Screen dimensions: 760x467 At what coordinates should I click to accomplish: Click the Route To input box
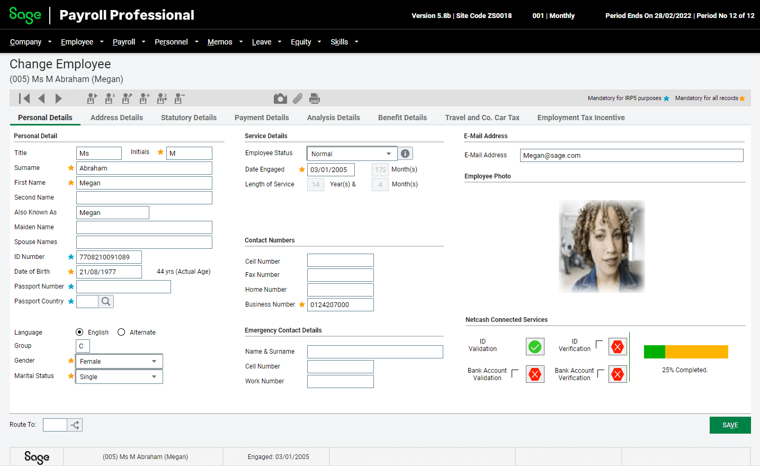[x=55, y=425]
